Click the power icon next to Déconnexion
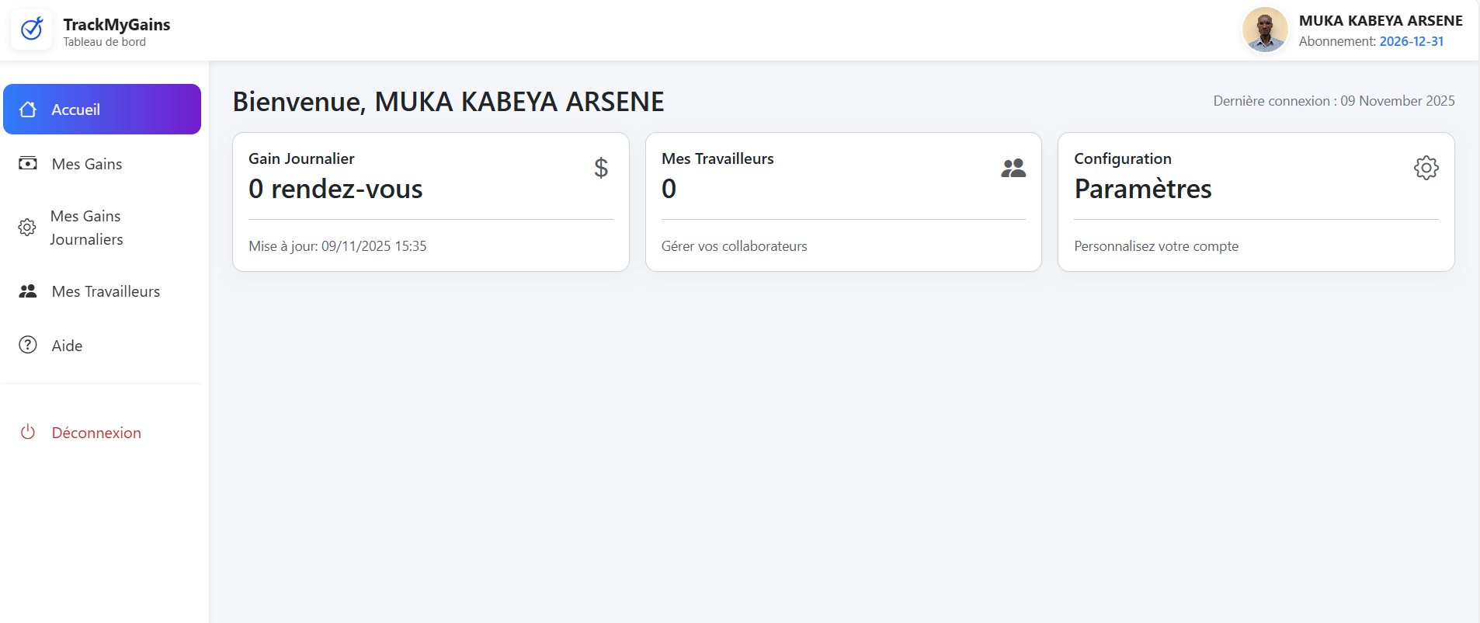 tap(28, 433)
